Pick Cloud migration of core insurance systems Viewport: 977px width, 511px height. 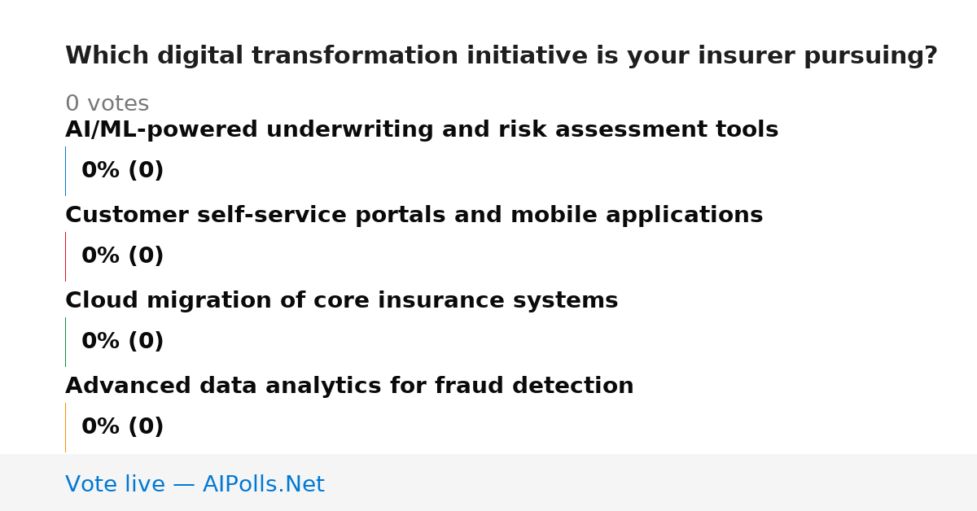pos(342,301)
